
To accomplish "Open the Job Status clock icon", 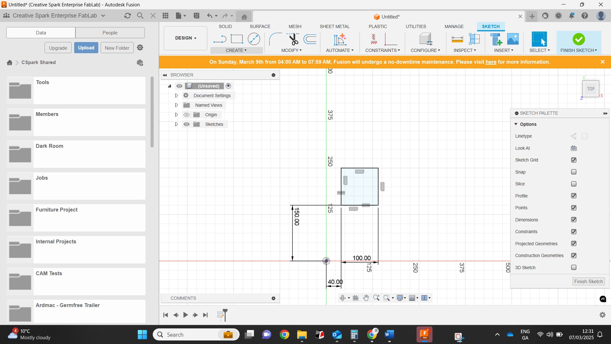I will [x=558, y=16].
